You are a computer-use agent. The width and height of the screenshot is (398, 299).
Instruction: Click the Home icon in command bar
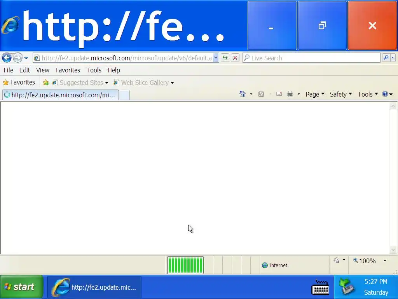(243, 94)
